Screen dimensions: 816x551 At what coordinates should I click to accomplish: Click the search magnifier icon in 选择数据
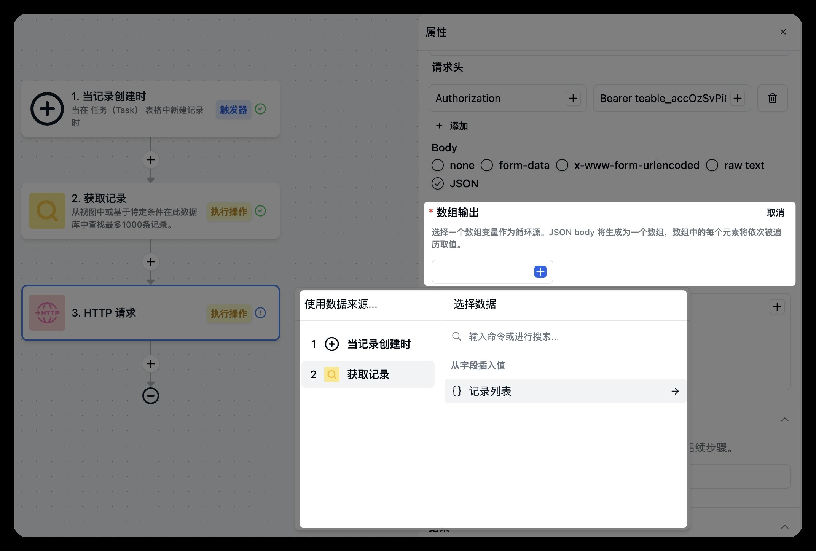(x=457, y=336)
